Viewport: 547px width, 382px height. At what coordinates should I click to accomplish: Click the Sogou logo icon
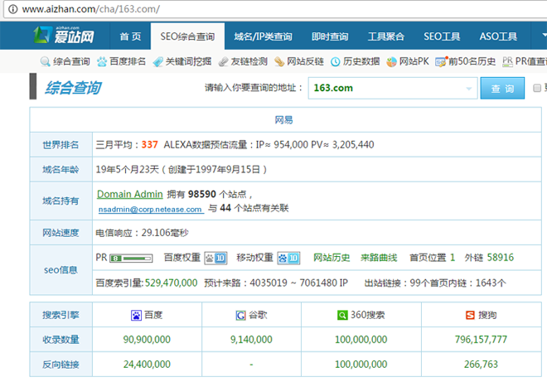pos(470,316)
